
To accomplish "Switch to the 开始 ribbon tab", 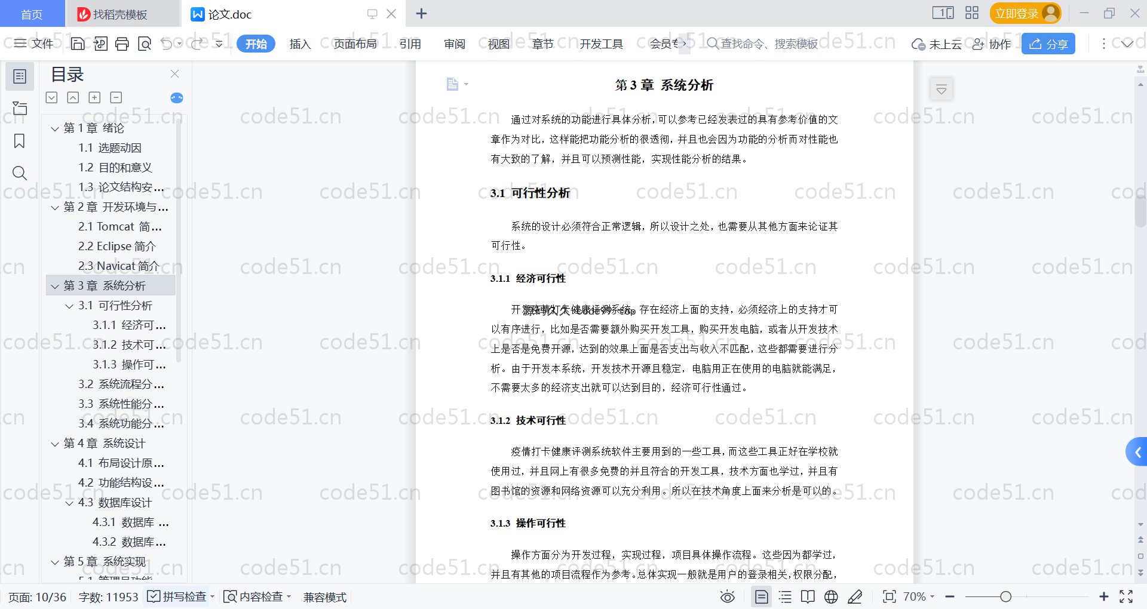I will (256, 44).
